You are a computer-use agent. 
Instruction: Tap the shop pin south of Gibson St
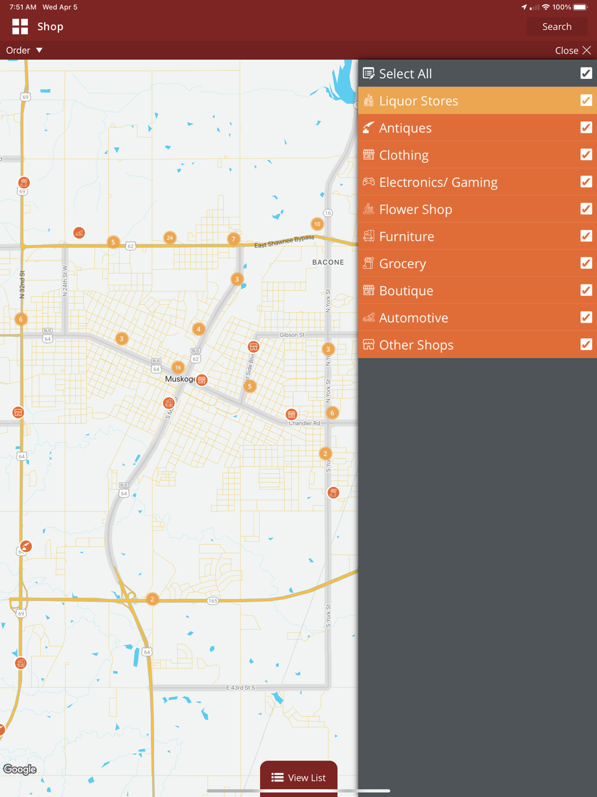pos(254,347)
